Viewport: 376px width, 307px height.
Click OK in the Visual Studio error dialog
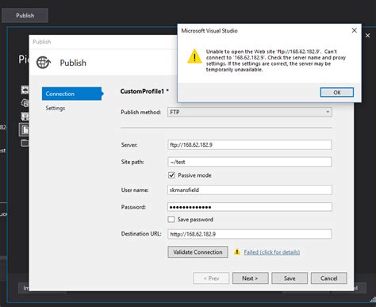[337, 92]
